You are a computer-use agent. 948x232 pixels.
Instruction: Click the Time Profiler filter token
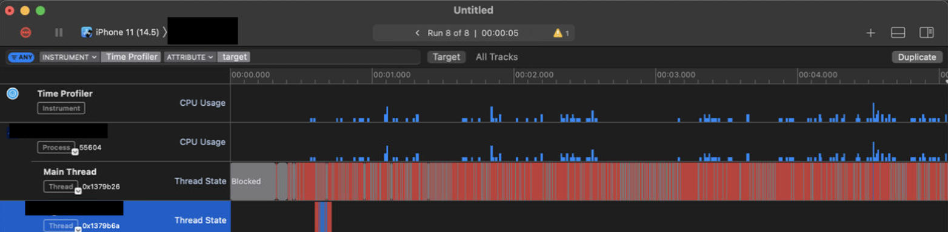pyautogui.click(x=131, y=57)
